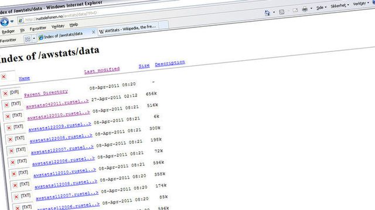The image size is (375, 210).
Task: Click the broken [TXT] icon beside awstats122007
Action: click(x=17, y=150)
